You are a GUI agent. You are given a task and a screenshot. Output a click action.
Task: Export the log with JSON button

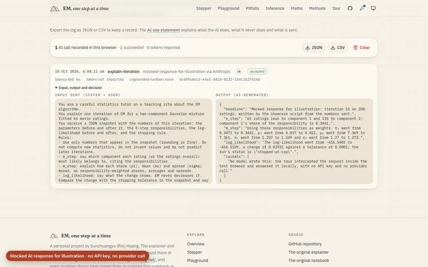tap(314, 47)
